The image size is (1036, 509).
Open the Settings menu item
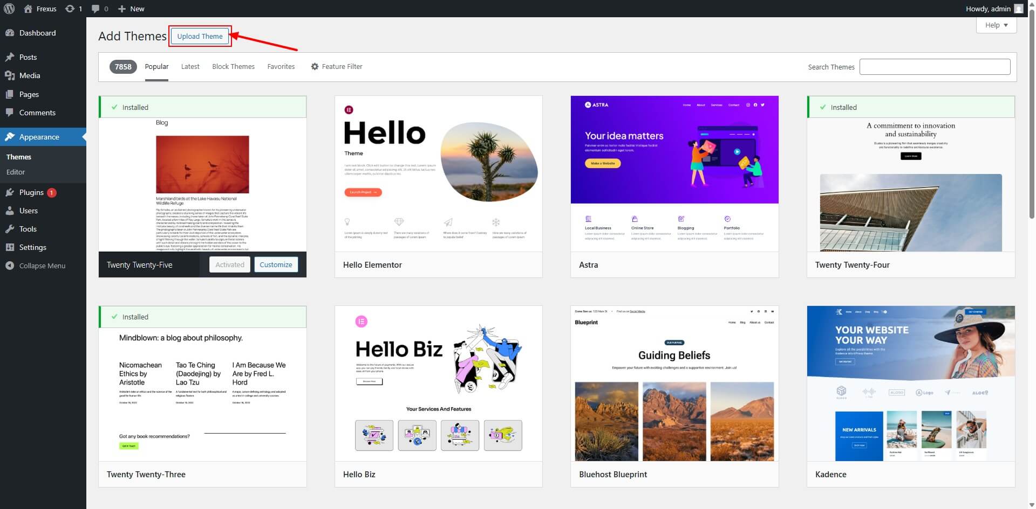(x=32, y=247)
